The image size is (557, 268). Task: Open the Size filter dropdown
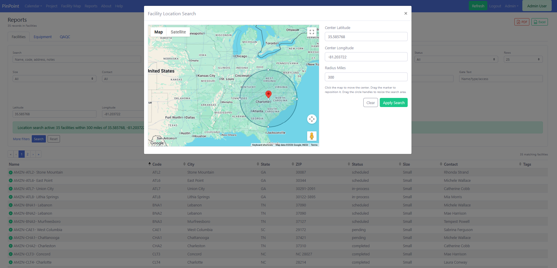coord(54,79)
